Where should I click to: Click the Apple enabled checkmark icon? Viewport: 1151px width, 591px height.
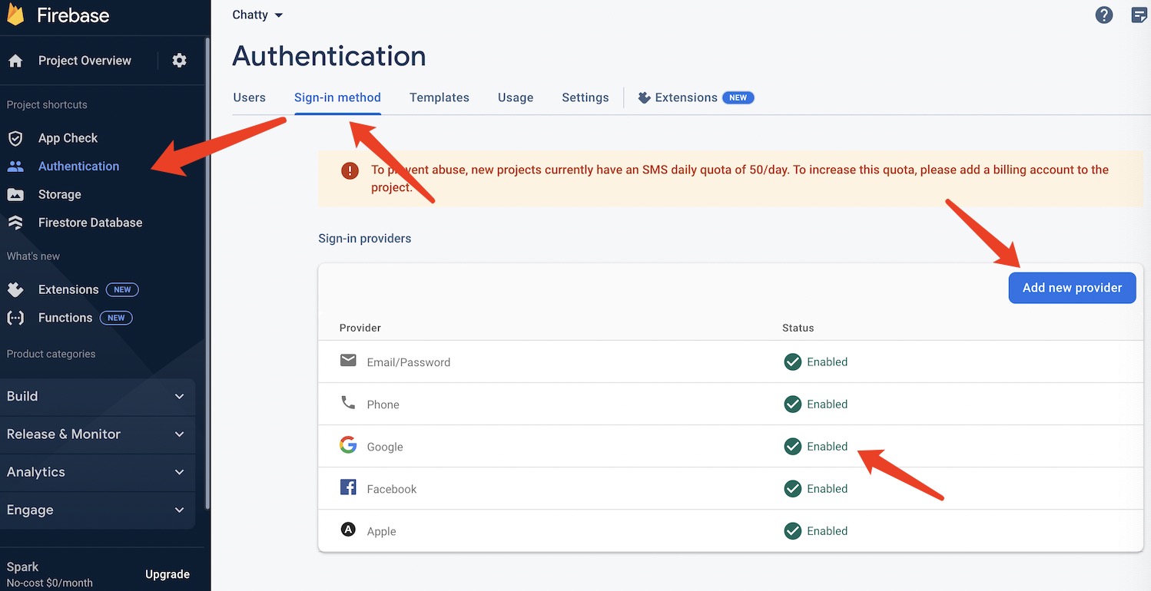[x=792, y=530]
